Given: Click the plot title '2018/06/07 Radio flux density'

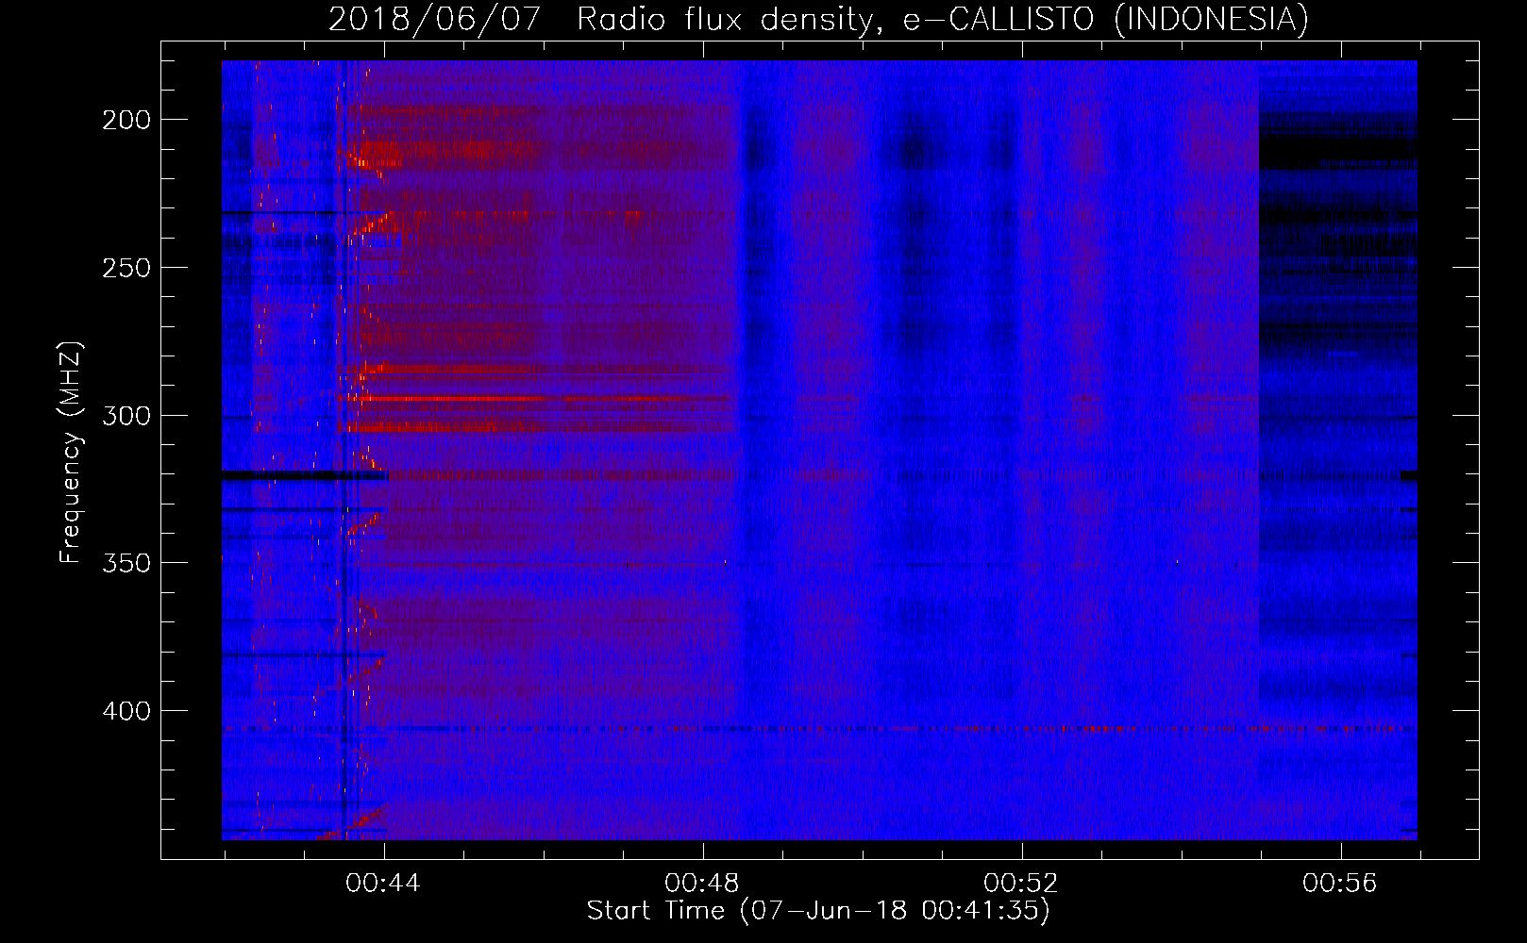Looking at the screenshot, I should tap(819, 19).
